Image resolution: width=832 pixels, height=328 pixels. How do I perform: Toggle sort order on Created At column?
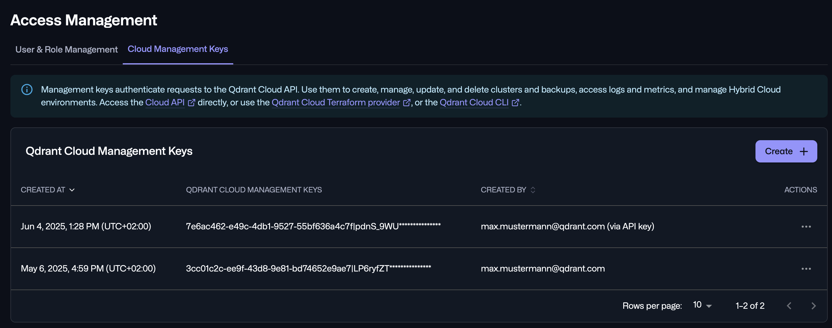(72, 190)
